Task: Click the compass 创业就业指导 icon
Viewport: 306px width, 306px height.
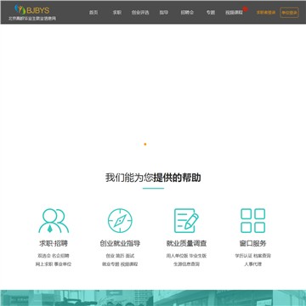Action: (120, 221)
